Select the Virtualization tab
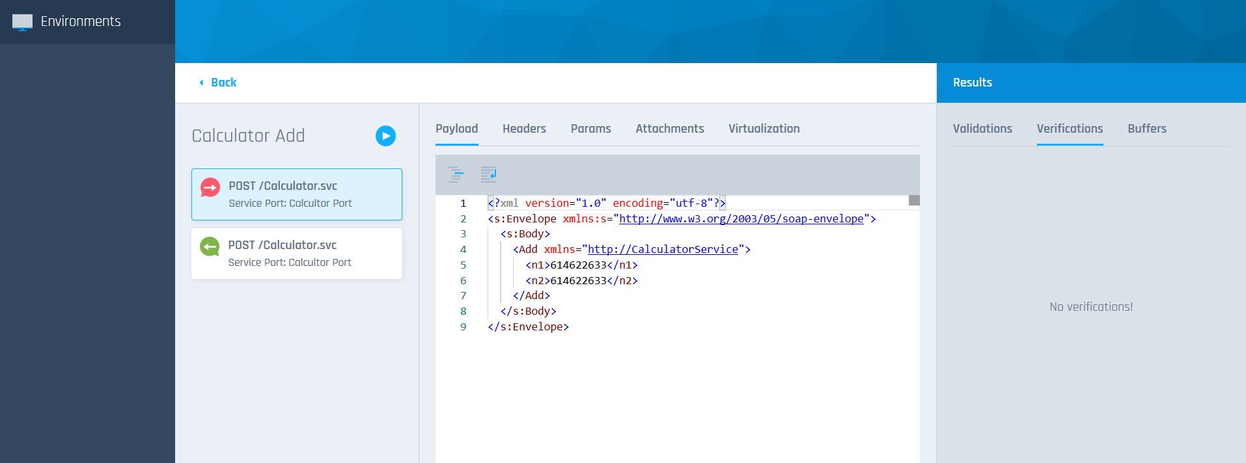The width and height of the screenshot is (1246, 463). tap(764, 129)
